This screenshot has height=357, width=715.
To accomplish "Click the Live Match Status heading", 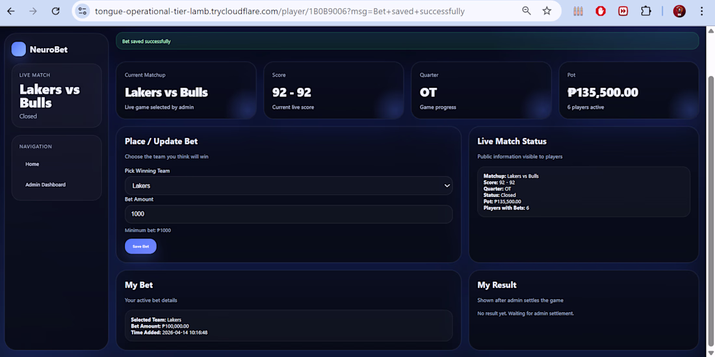I will (x=512, y=141).
